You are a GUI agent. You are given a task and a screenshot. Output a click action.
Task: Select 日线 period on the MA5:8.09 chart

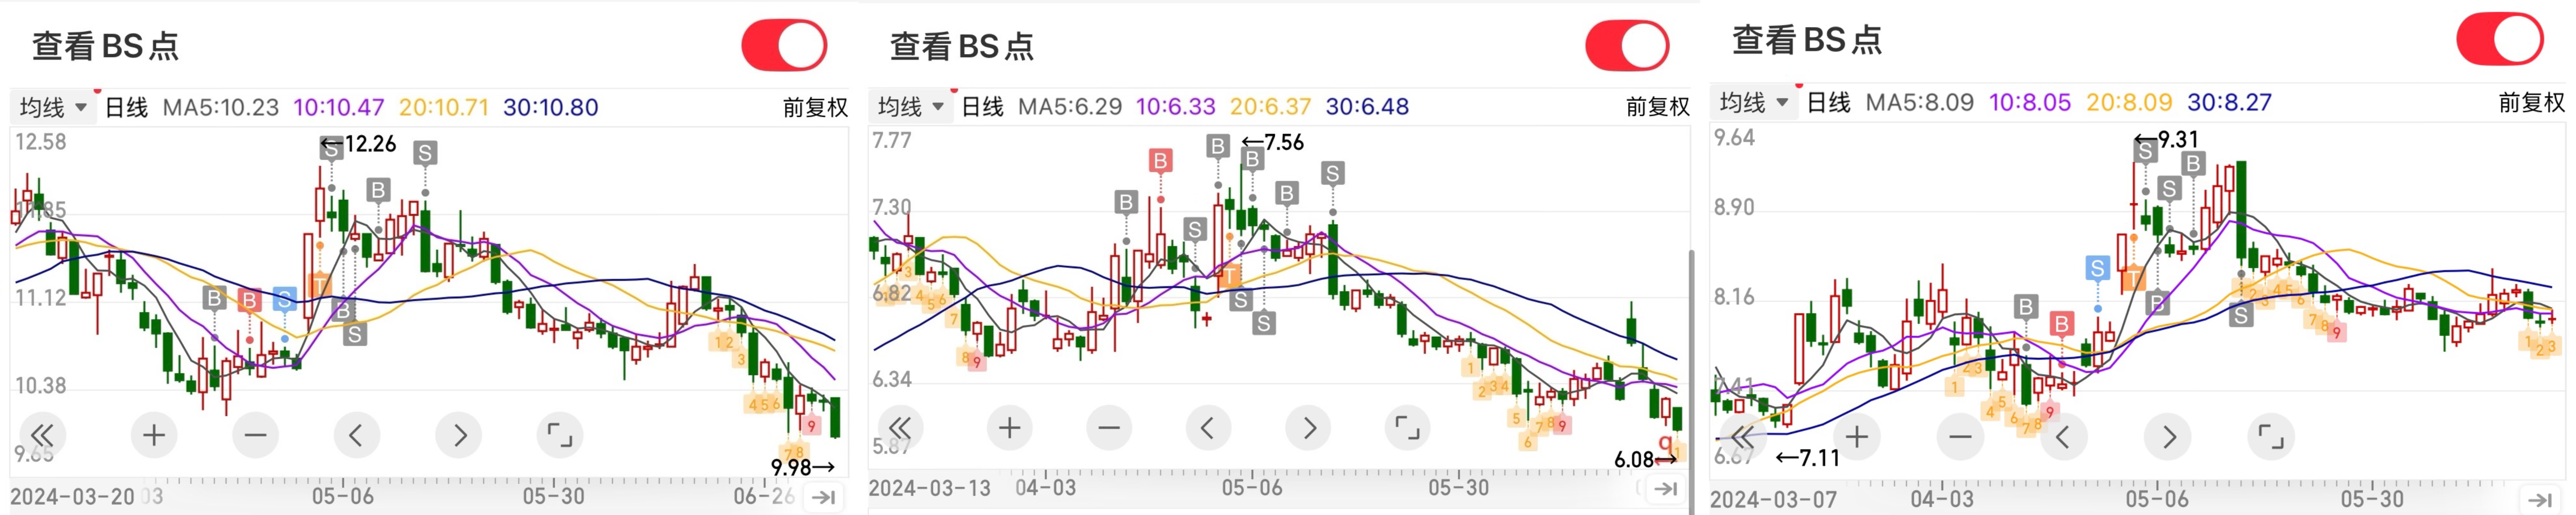(x=1829, y=102)
